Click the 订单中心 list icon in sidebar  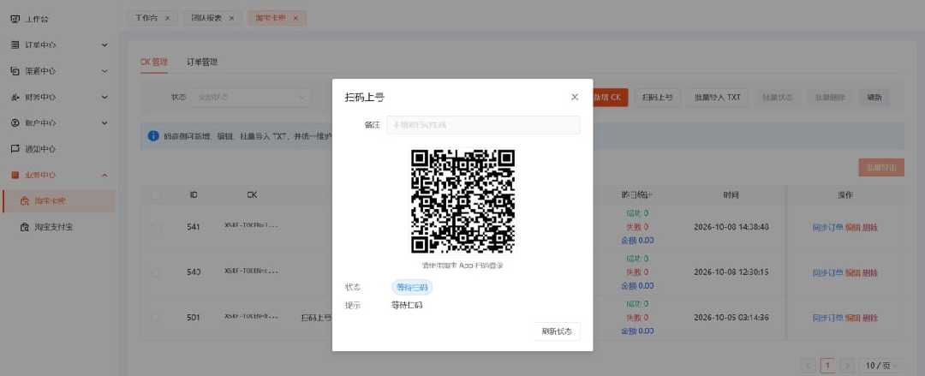click(15, 45)
